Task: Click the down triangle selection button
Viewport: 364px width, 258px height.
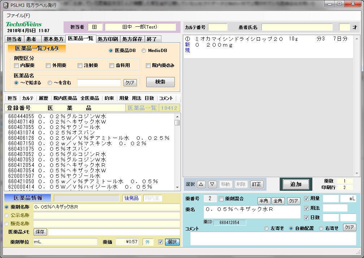Action: click(212, 184)
